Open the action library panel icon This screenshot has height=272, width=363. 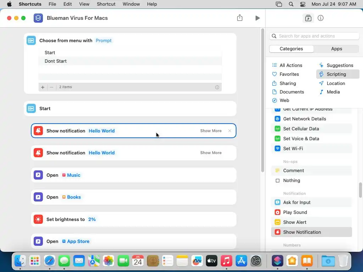308,18
